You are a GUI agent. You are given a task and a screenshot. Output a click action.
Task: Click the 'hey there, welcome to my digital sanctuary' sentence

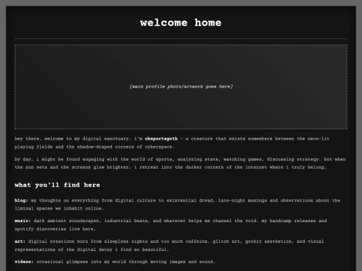tap(72, 139)
